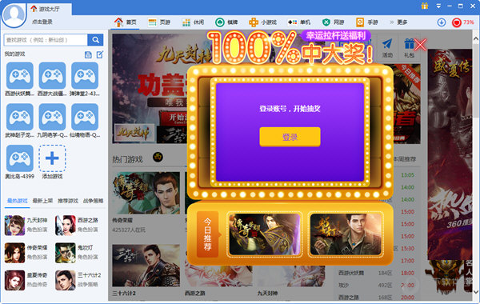The height and width of the screenshot is (304, 480).
Task: Open the 三十六计2 hot game card
Action: coord(146,266)
